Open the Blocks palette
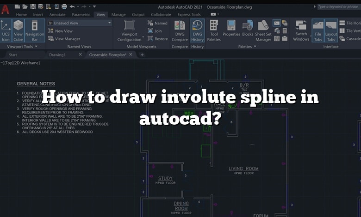 (x=248, y=28)
